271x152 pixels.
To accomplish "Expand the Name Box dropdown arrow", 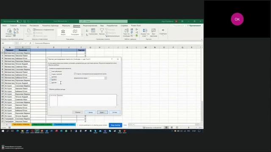I will point(13,43).
